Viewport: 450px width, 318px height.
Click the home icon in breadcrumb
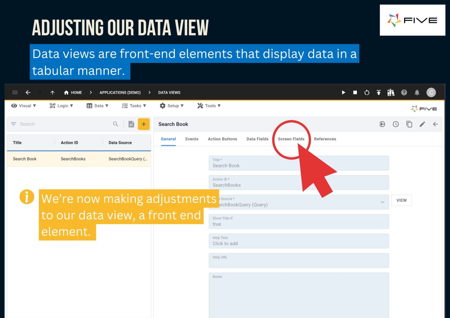67,93
